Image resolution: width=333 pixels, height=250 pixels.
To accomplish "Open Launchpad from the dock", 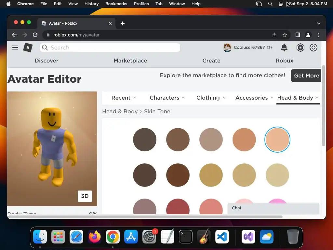I will 58,236.
